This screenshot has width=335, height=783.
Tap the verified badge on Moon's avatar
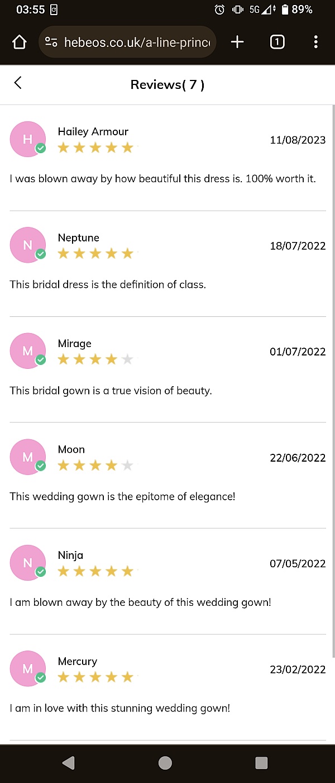click(x=41, y=466)
